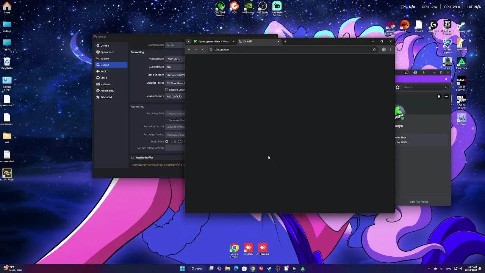Open Appearance settings in OBS sidebar
This screenshot has width=485, height=273.
point(111,52)
